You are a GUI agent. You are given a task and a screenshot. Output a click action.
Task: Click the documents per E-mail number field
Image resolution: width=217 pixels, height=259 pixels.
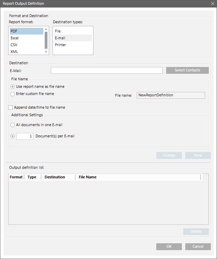(25, 136)
